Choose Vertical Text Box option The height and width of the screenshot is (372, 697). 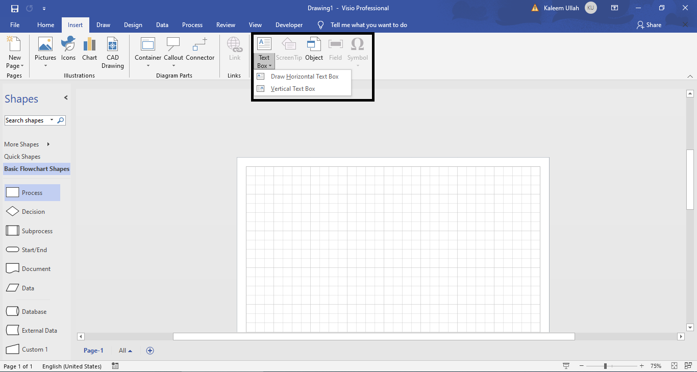(x=293, y=88)
